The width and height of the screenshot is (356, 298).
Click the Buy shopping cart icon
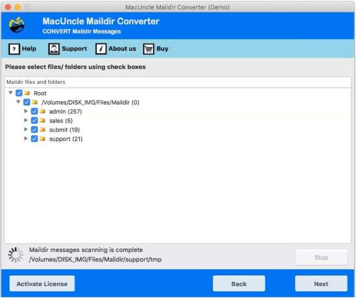click(149, 49)
